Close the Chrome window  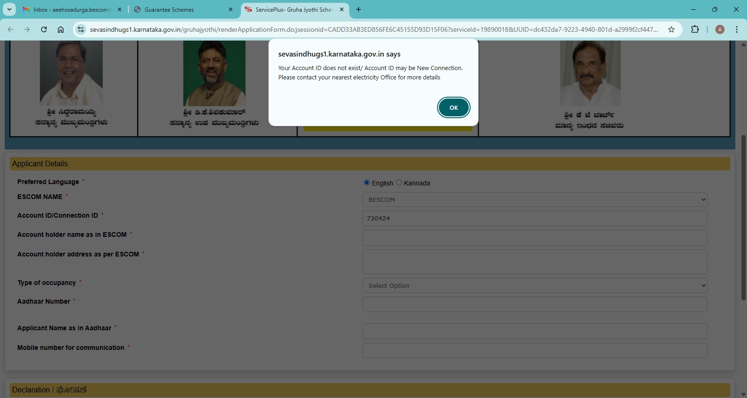pos(736,9)
